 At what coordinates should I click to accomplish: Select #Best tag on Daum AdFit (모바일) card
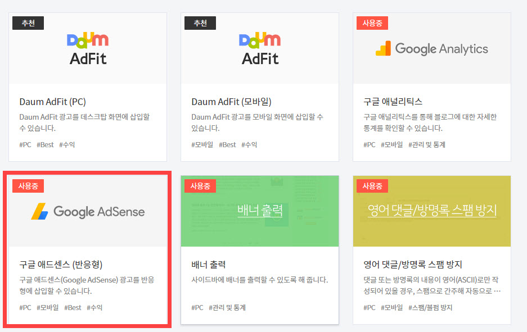[x=227, y=145]
